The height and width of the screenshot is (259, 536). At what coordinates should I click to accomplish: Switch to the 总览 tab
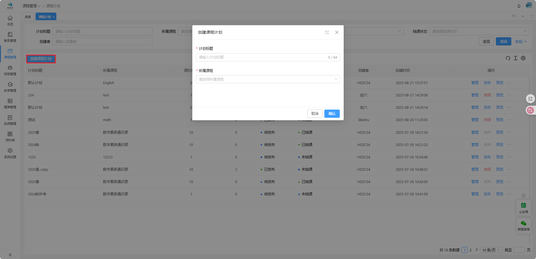(28, 17)
